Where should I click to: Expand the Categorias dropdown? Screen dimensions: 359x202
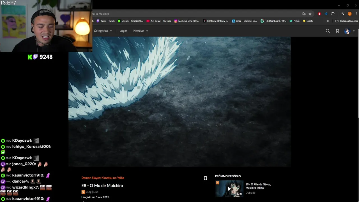pos(103,31)
